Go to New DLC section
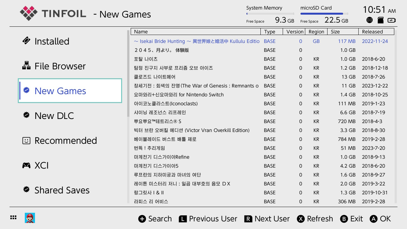 pos(70,115)
